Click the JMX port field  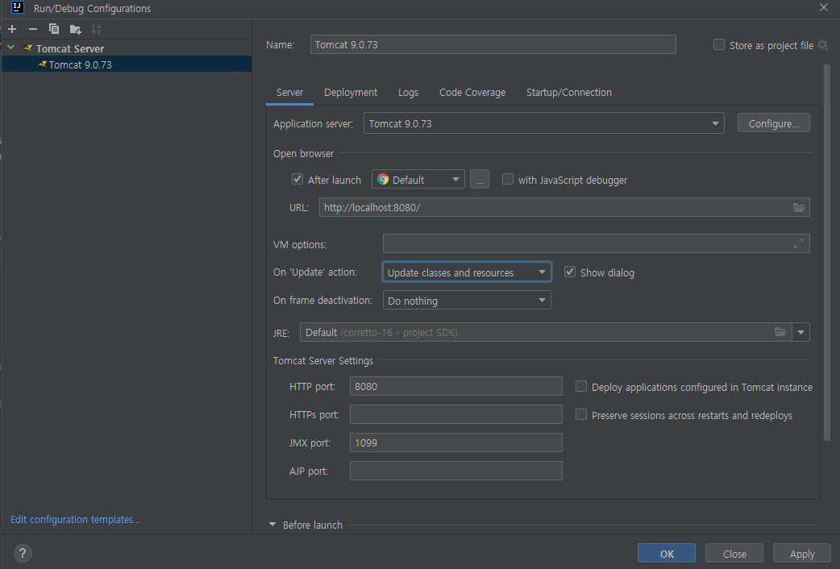456,442
